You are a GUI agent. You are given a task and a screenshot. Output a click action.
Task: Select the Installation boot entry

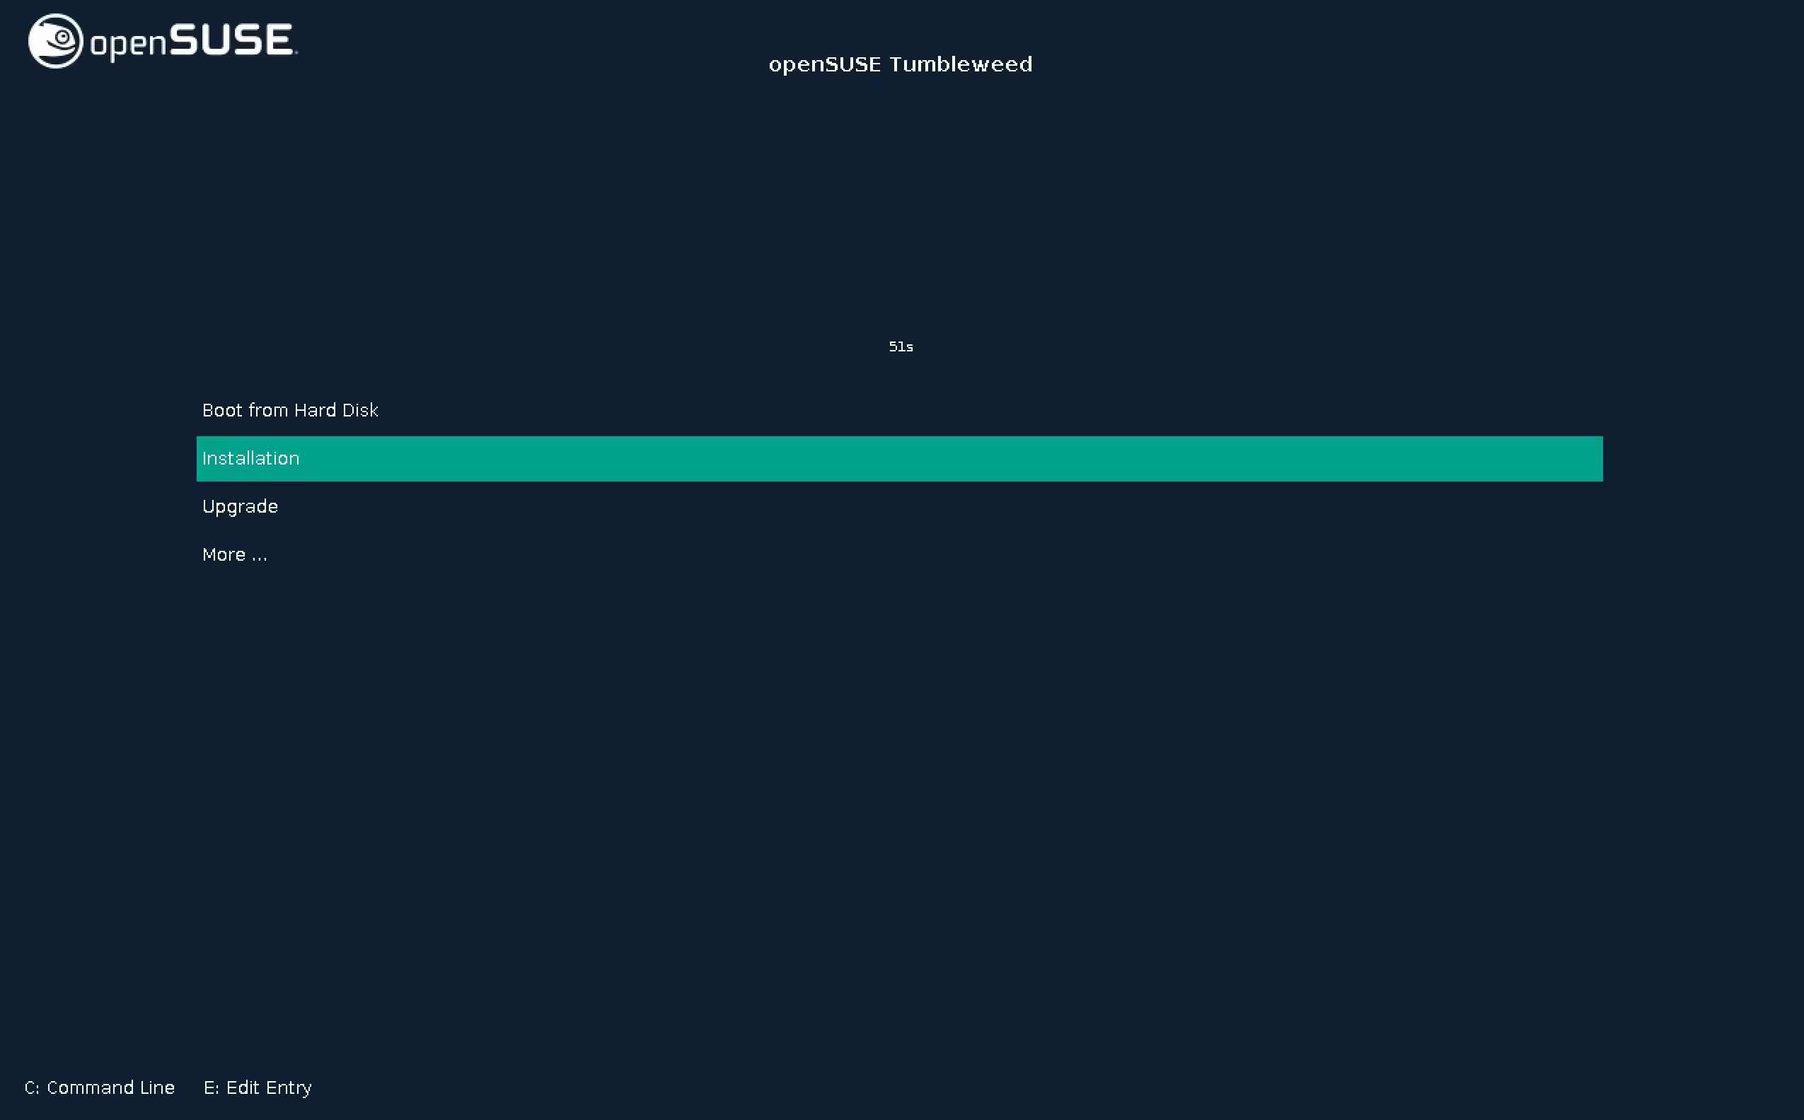(250, 458)
